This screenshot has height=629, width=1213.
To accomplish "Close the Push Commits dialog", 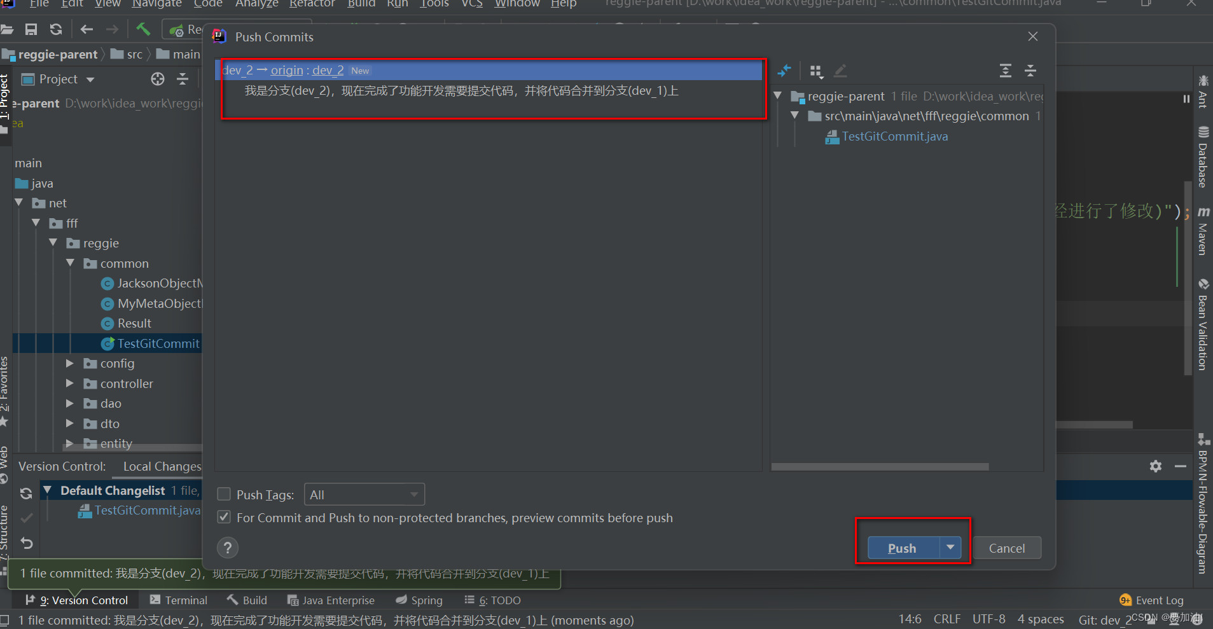I will (x=1033, y=36).
